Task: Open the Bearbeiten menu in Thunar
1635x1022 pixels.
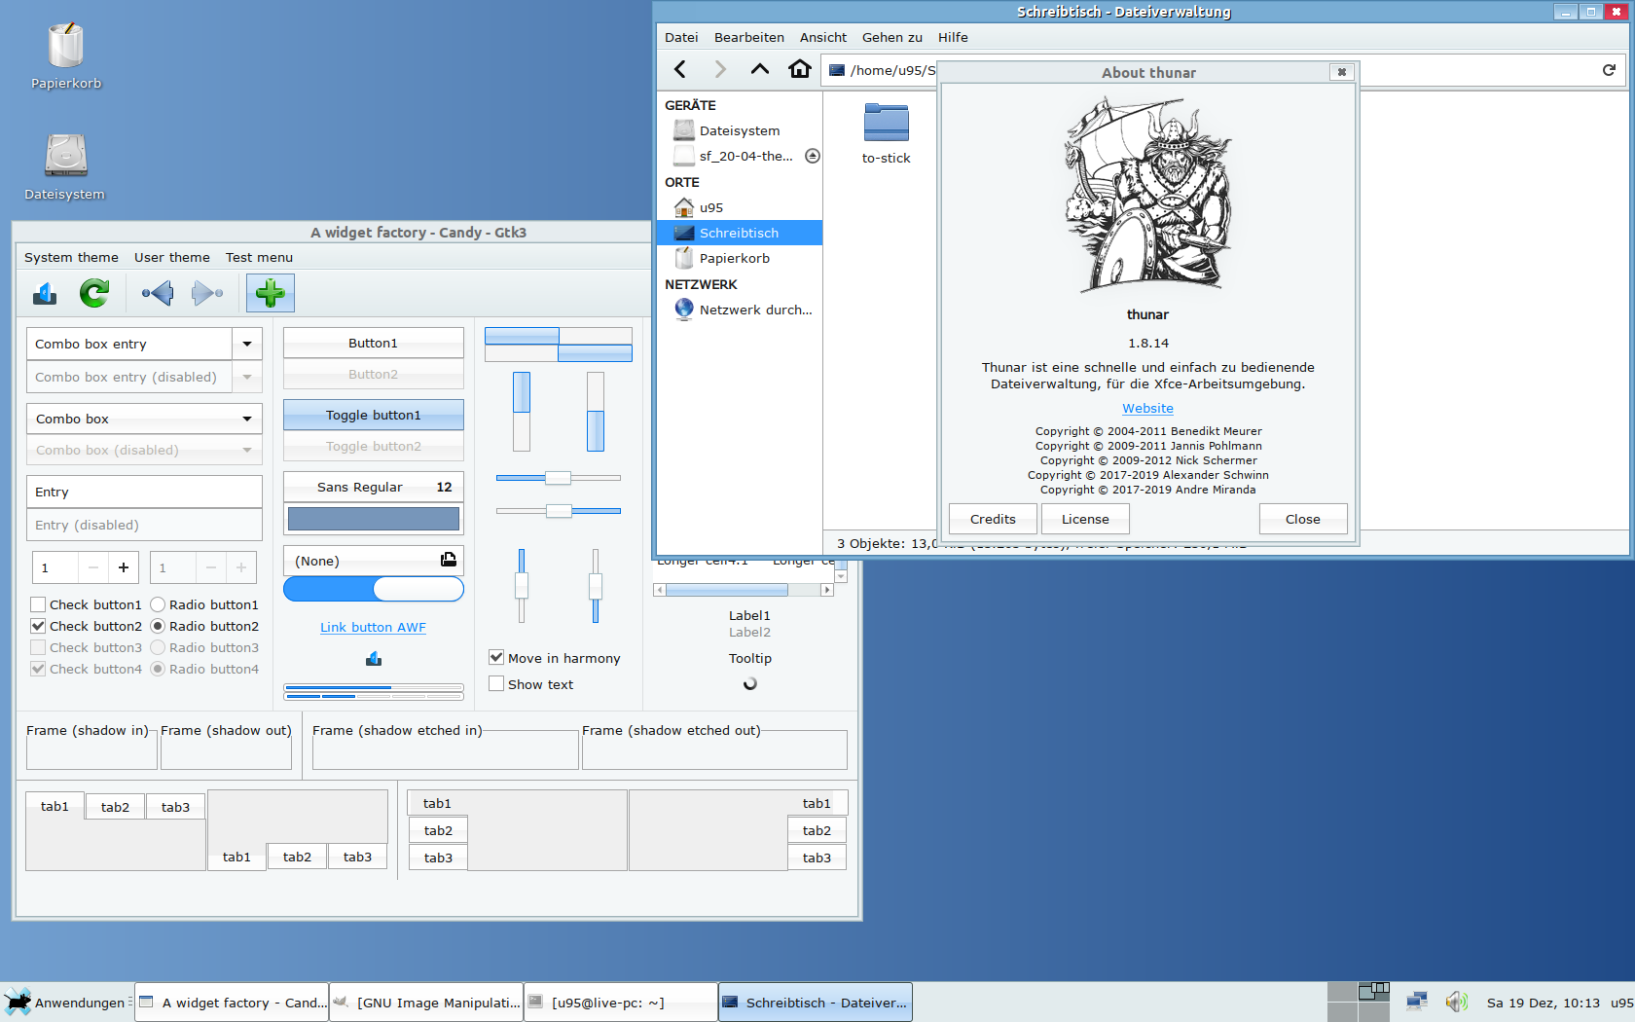Action: [x=749, y=37]
